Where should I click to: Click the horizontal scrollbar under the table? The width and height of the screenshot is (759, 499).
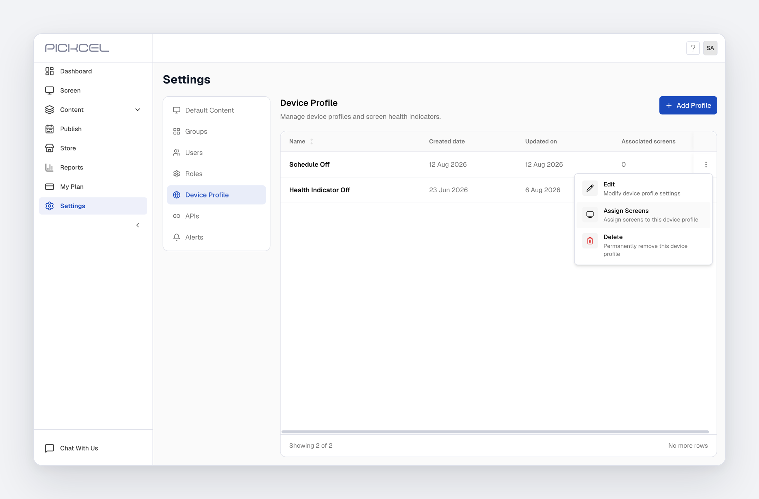(495, 432)
